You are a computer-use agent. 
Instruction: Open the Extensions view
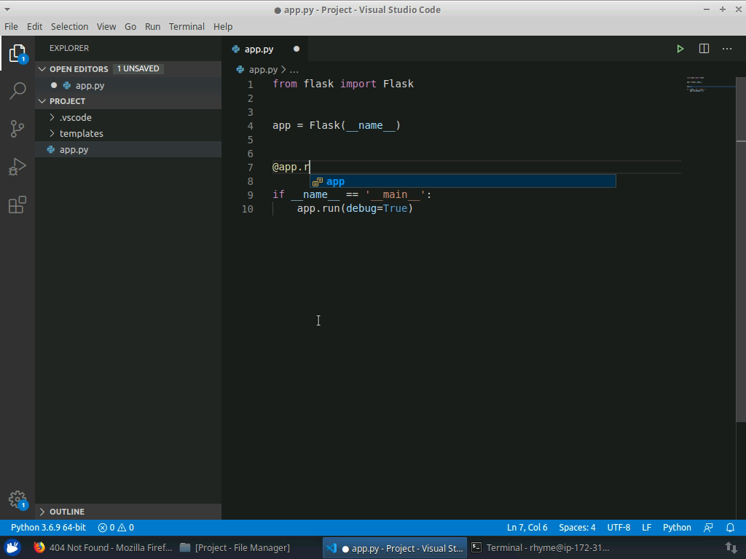click(x=17, y=205)
